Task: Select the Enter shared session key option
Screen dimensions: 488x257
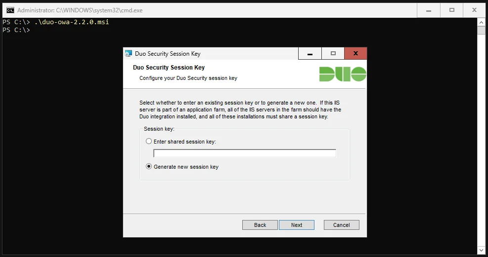Action: click(x=149, y=141)
